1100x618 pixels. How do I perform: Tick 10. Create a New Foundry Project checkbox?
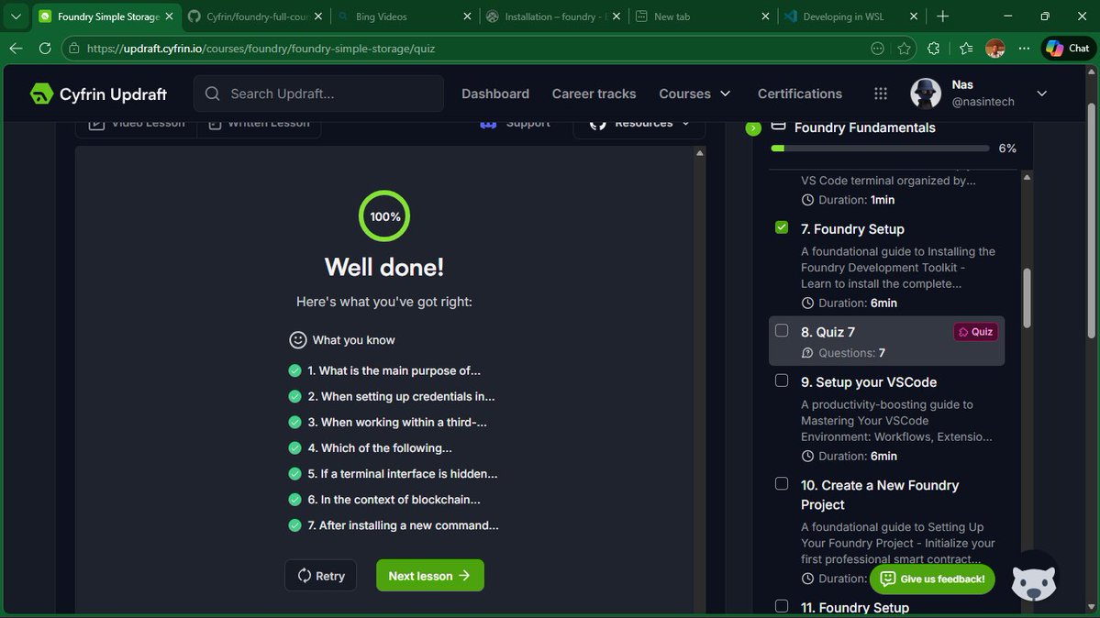pos(782,483)
